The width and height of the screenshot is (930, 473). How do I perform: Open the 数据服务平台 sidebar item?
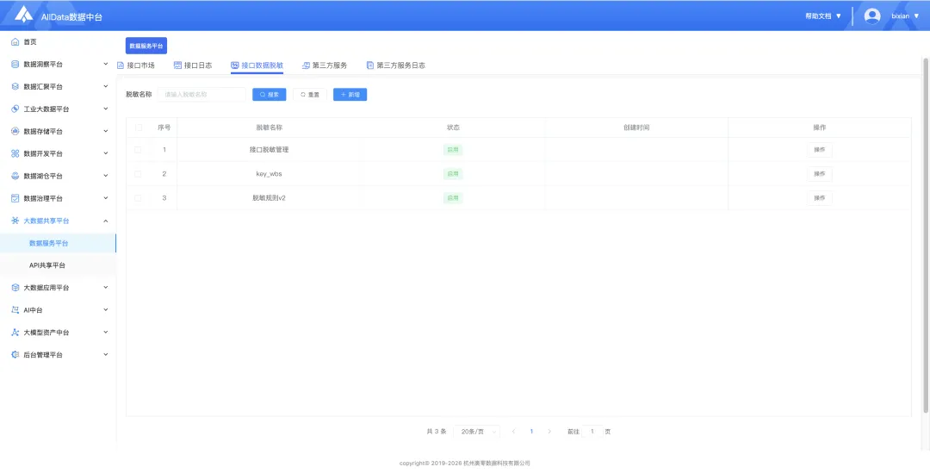tap(59, 243)
